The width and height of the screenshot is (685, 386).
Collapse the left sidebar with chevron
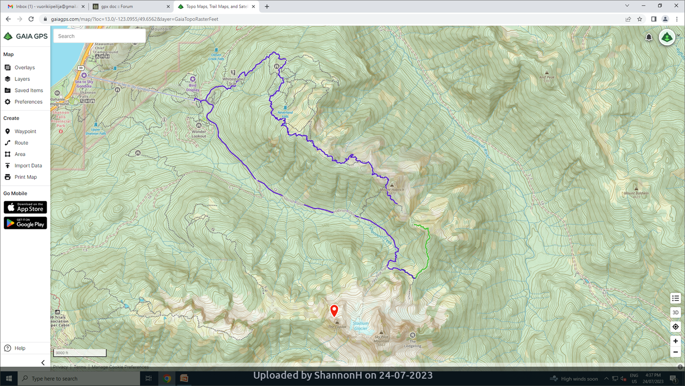pos(43,363)
